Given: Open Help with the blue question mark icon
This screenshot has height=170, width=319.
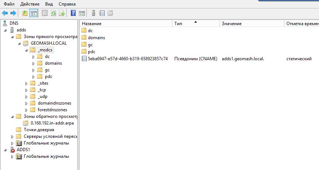Looking at the screenshot, I should coord(73,13).
